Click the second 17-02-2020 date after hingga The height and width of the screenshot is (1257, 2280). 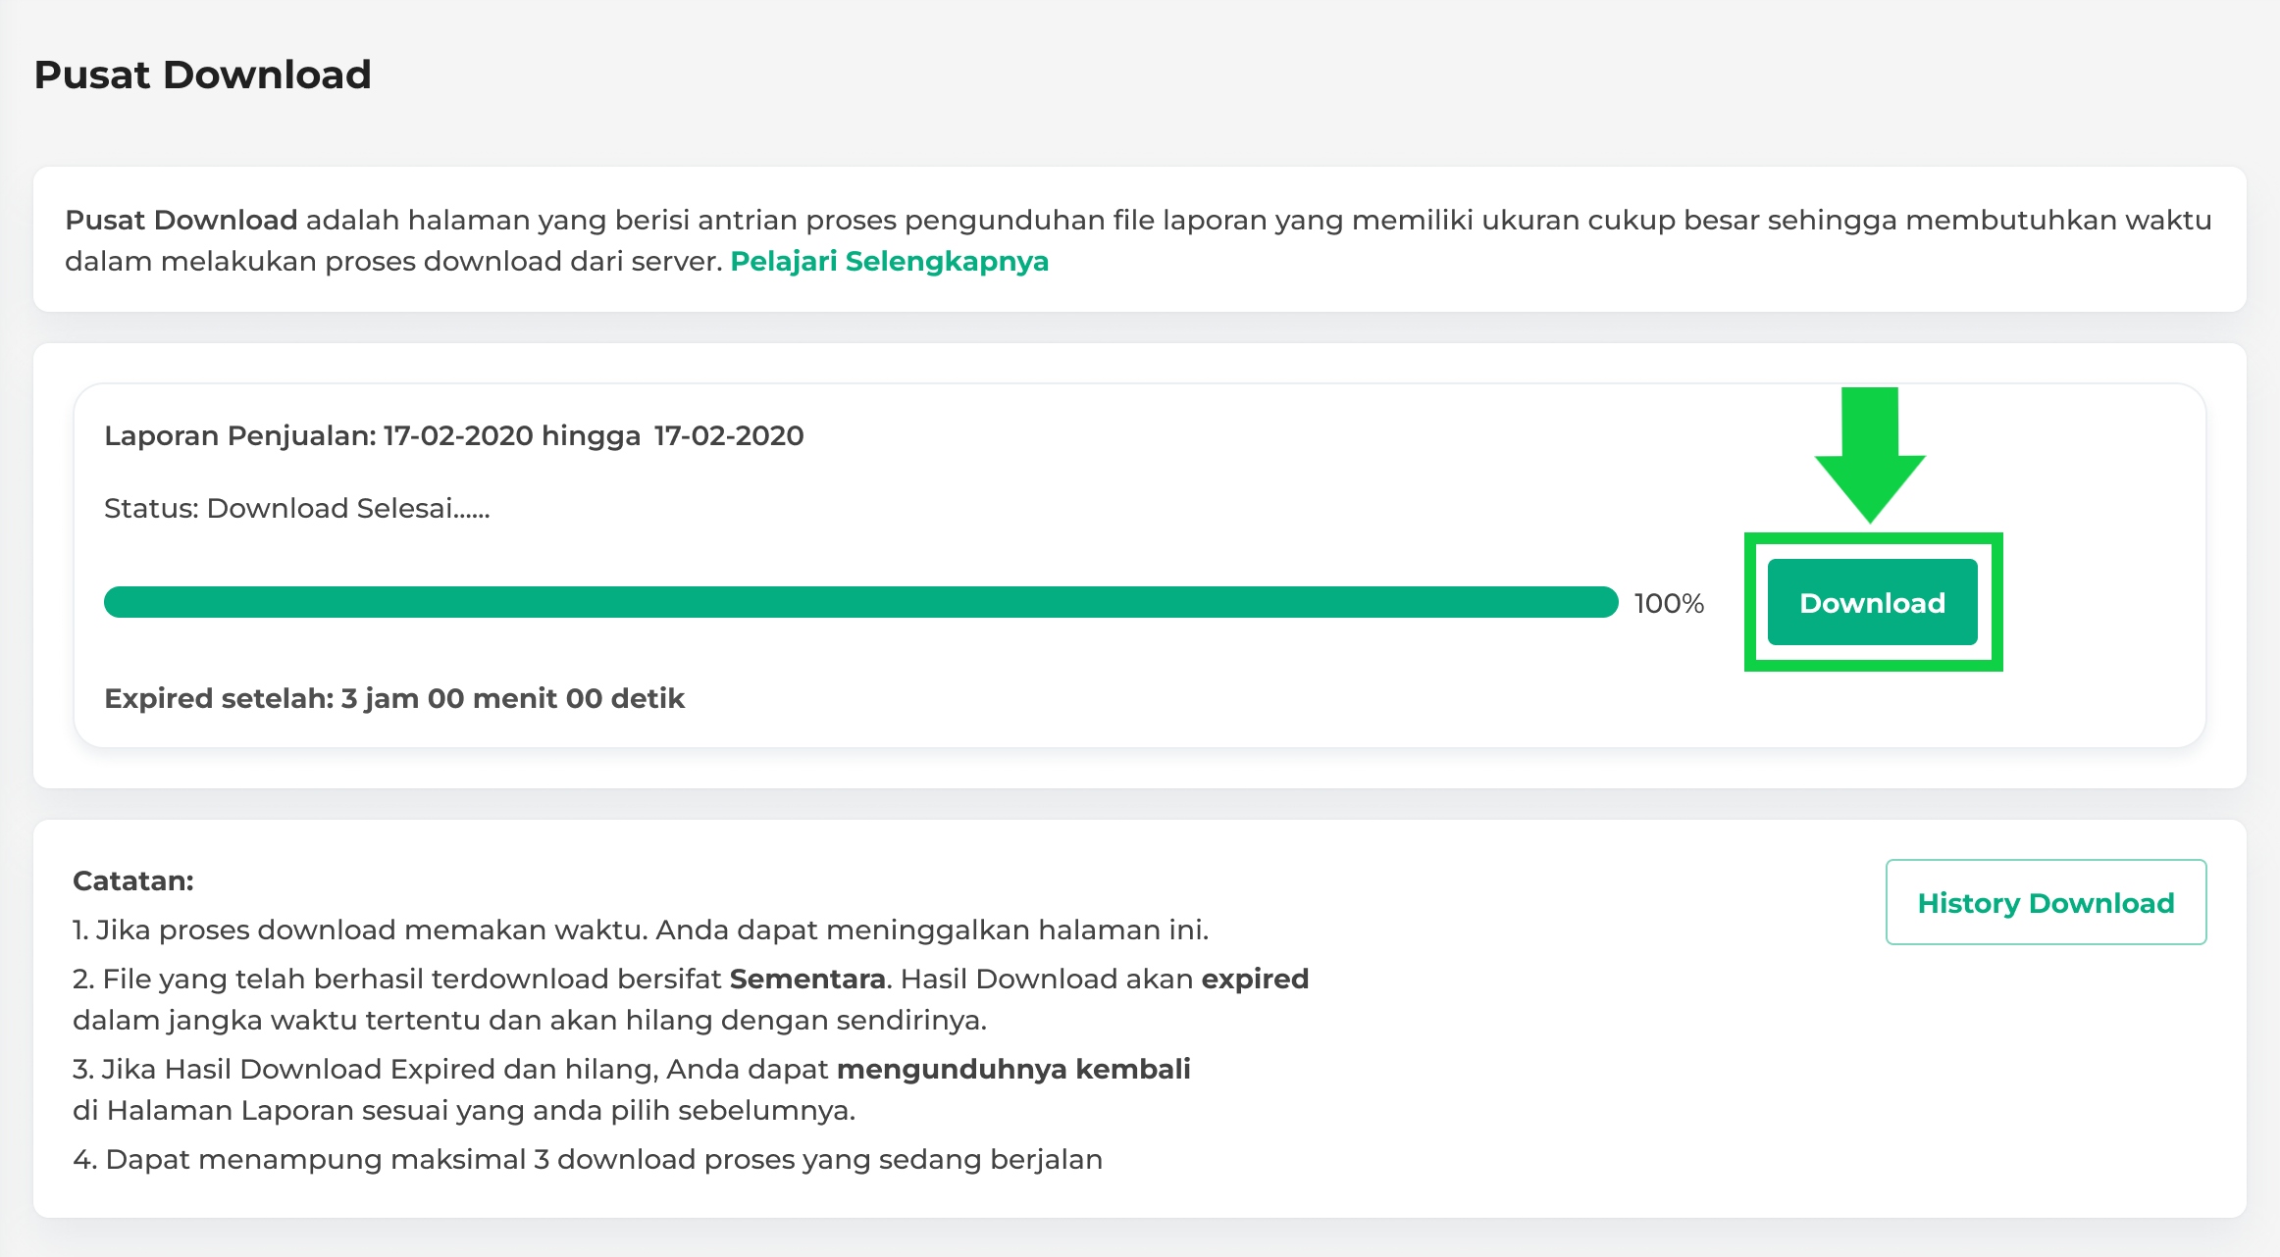point(729,435)
